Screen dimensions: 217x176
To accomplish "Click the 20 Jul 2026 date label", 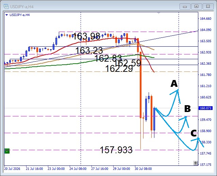I will point(12,169).
